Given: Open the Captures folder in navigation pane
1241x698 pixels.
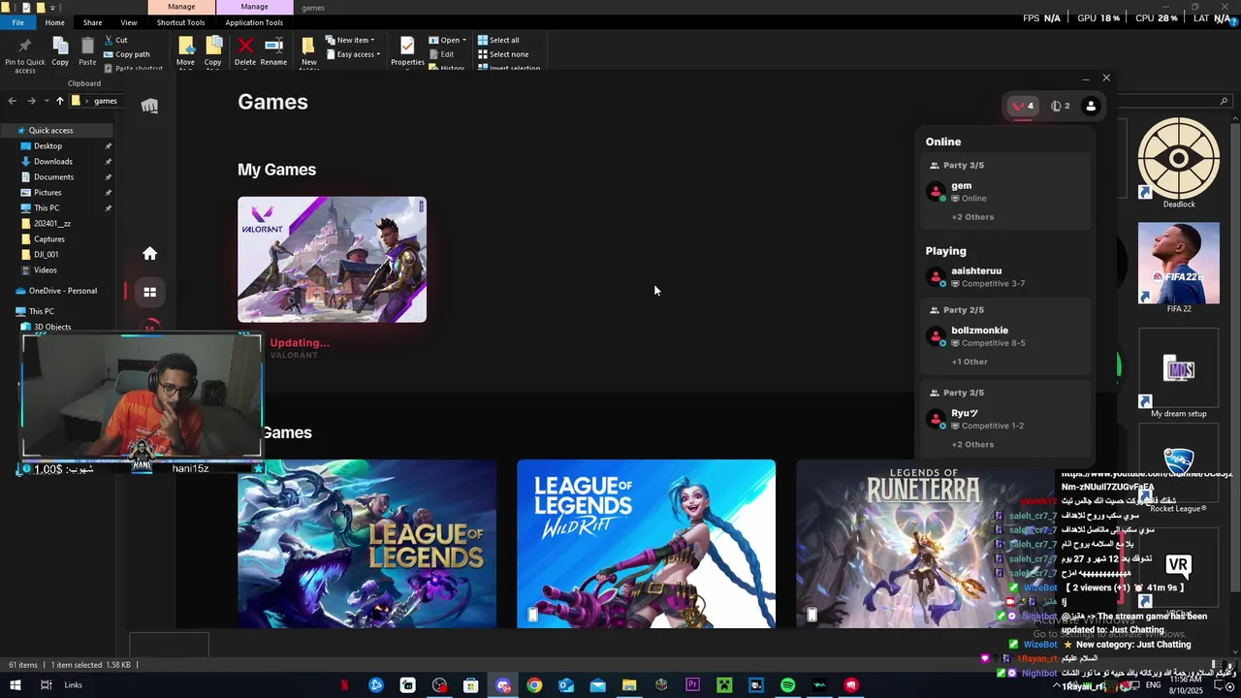Looking at the screenshot, I should point(49,239).
